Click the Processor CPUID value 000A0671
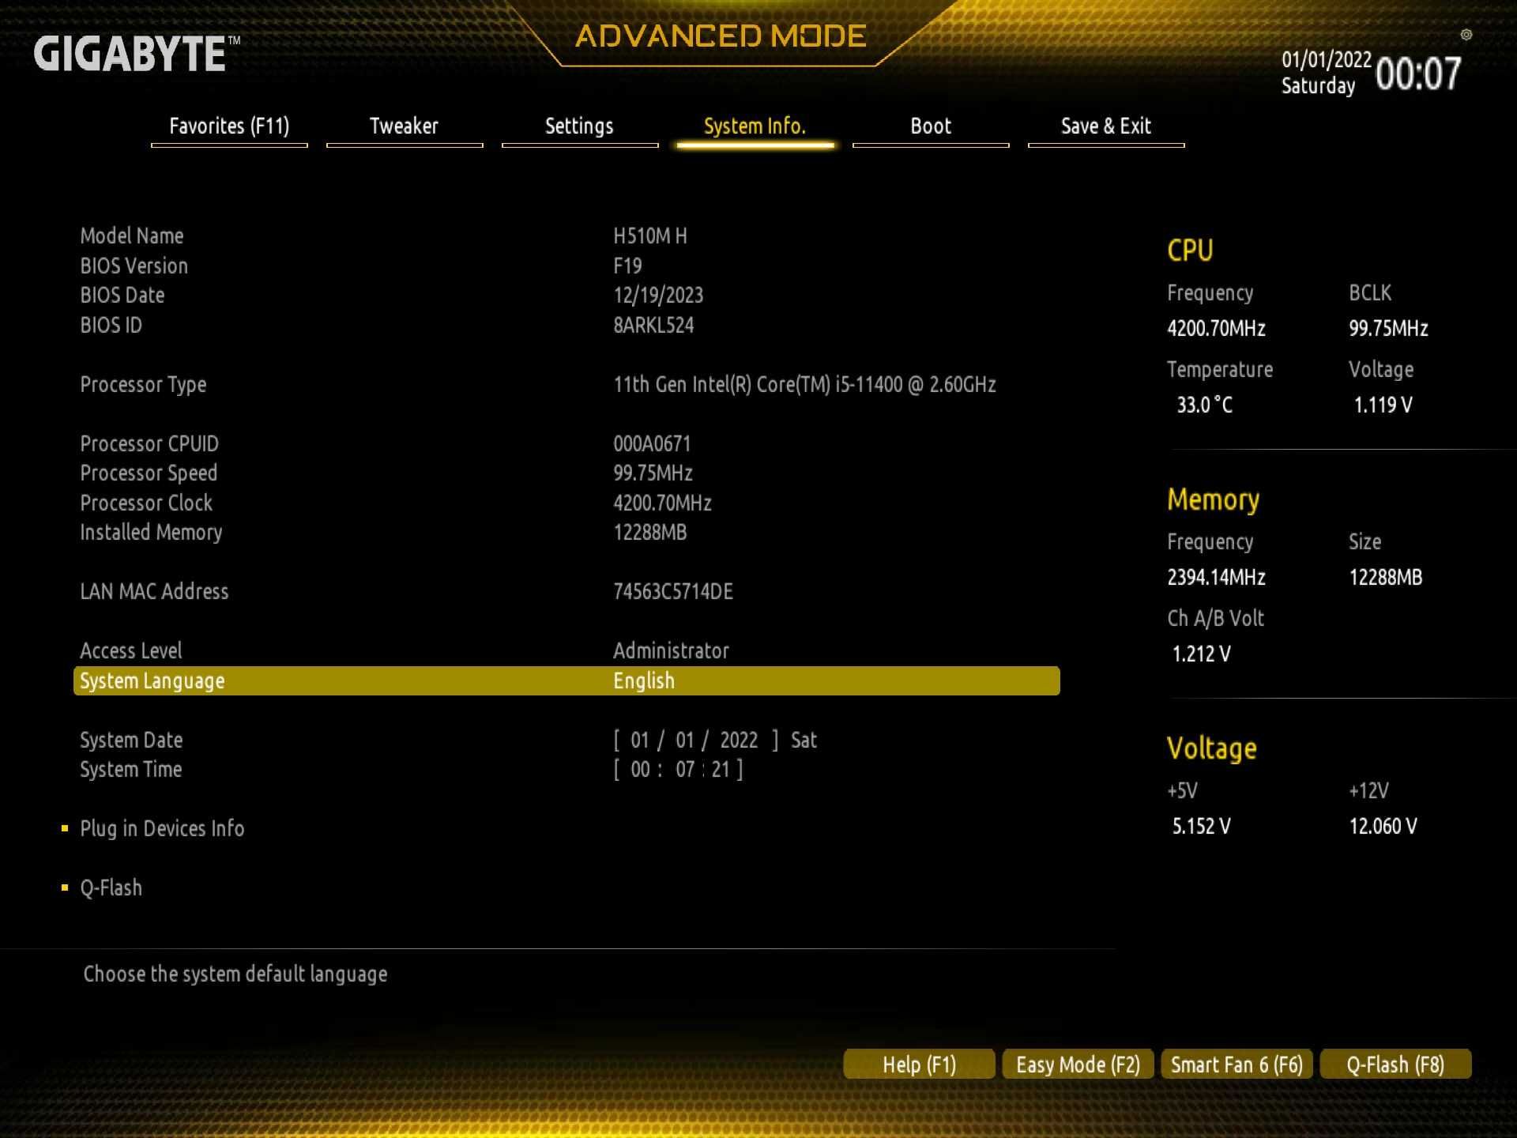The image size is (1517, 1138). [x=652, y=443]
